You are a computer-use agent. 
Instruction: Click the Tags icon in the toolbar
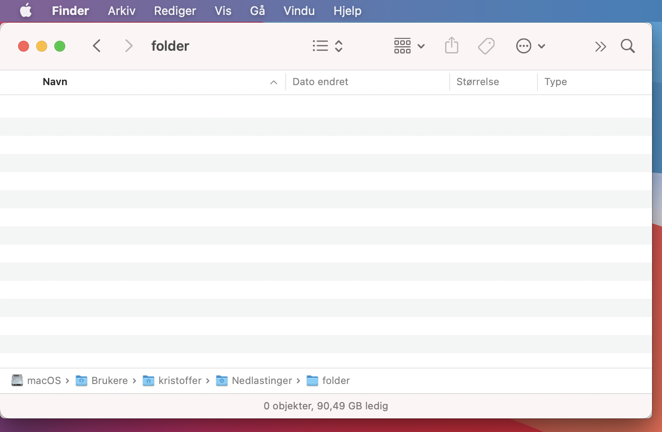[486, 46]
